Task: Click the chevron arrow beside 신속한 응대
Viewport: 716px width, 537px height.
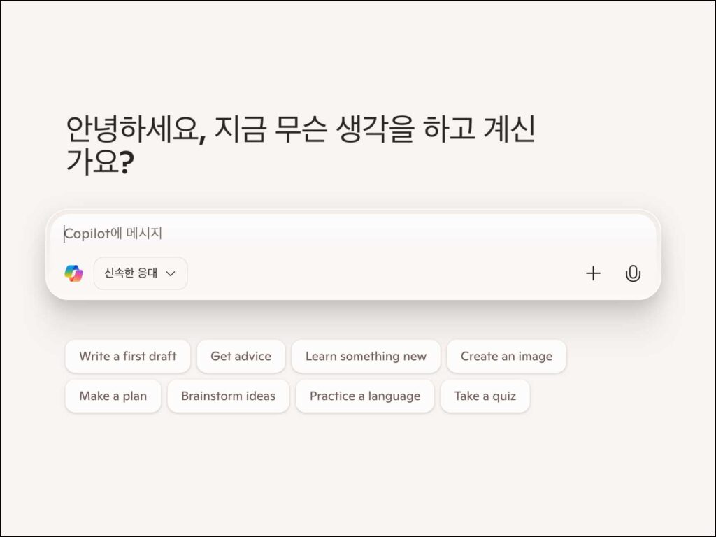Action: [x=171, y=273]
